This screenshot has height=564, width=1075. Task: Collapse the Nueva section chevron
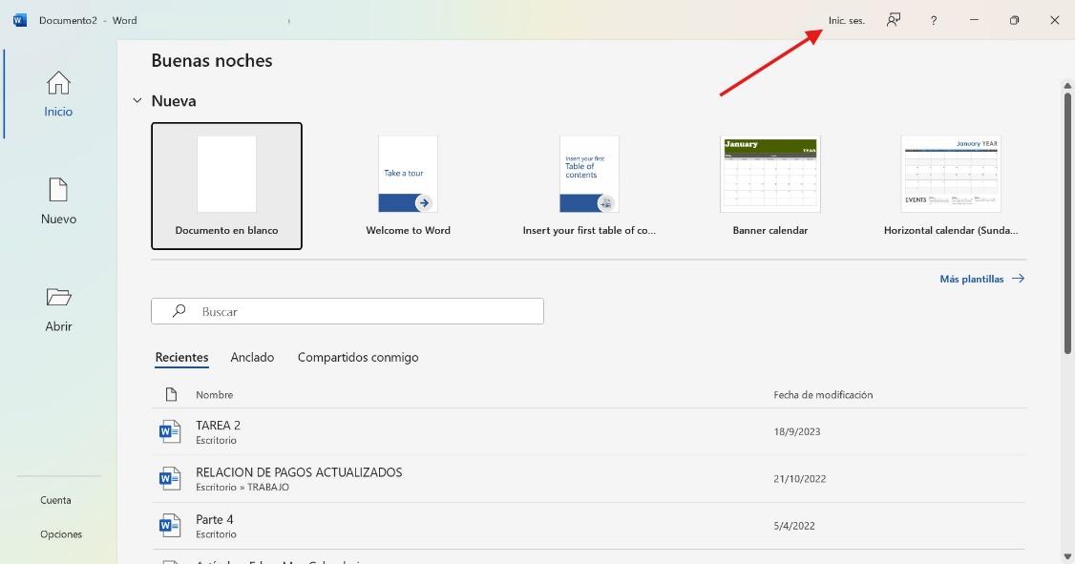click(x=137, y=101)
